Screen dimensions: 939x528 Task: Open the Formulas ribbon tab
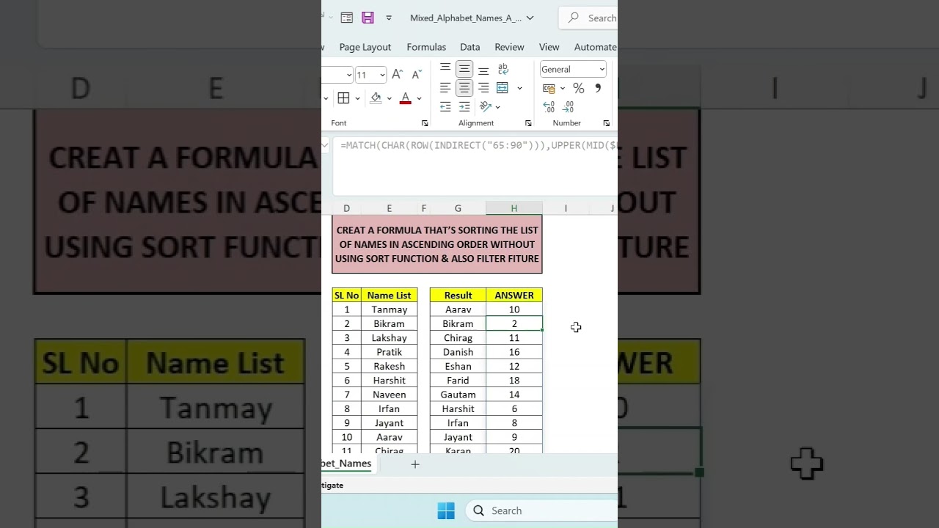(x=426, y=47)
